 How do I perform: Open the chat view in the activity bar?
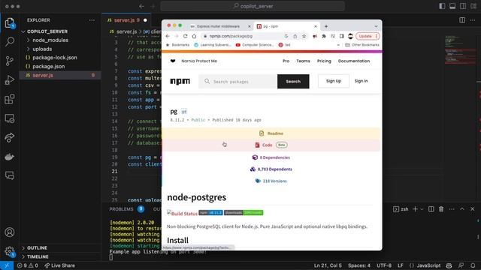click(x=10, y=175)
